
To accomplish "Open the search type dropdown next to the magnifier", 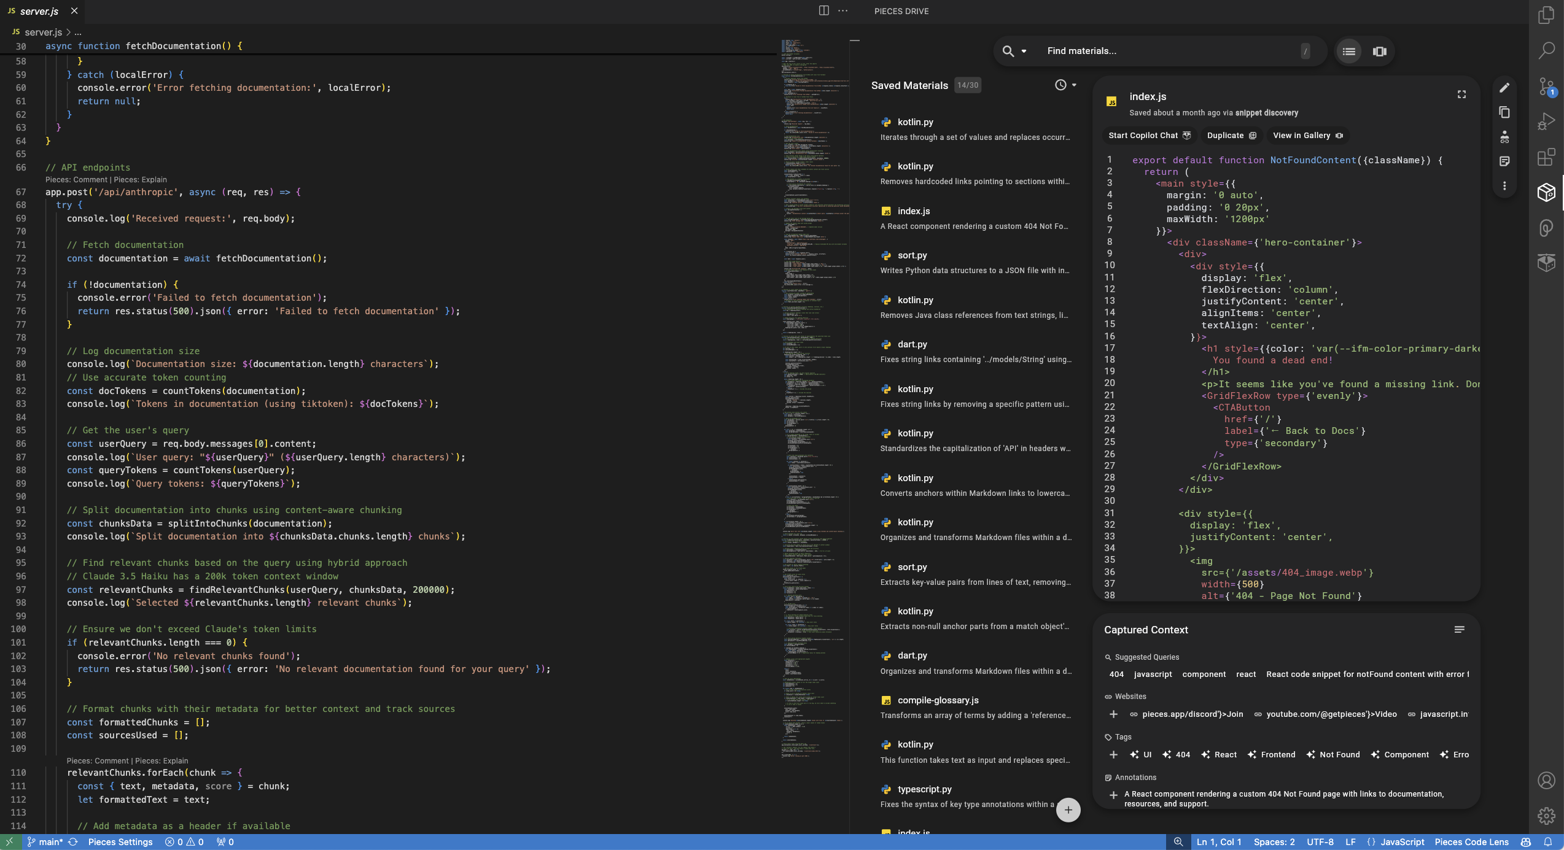I will tap(1024, 52).
